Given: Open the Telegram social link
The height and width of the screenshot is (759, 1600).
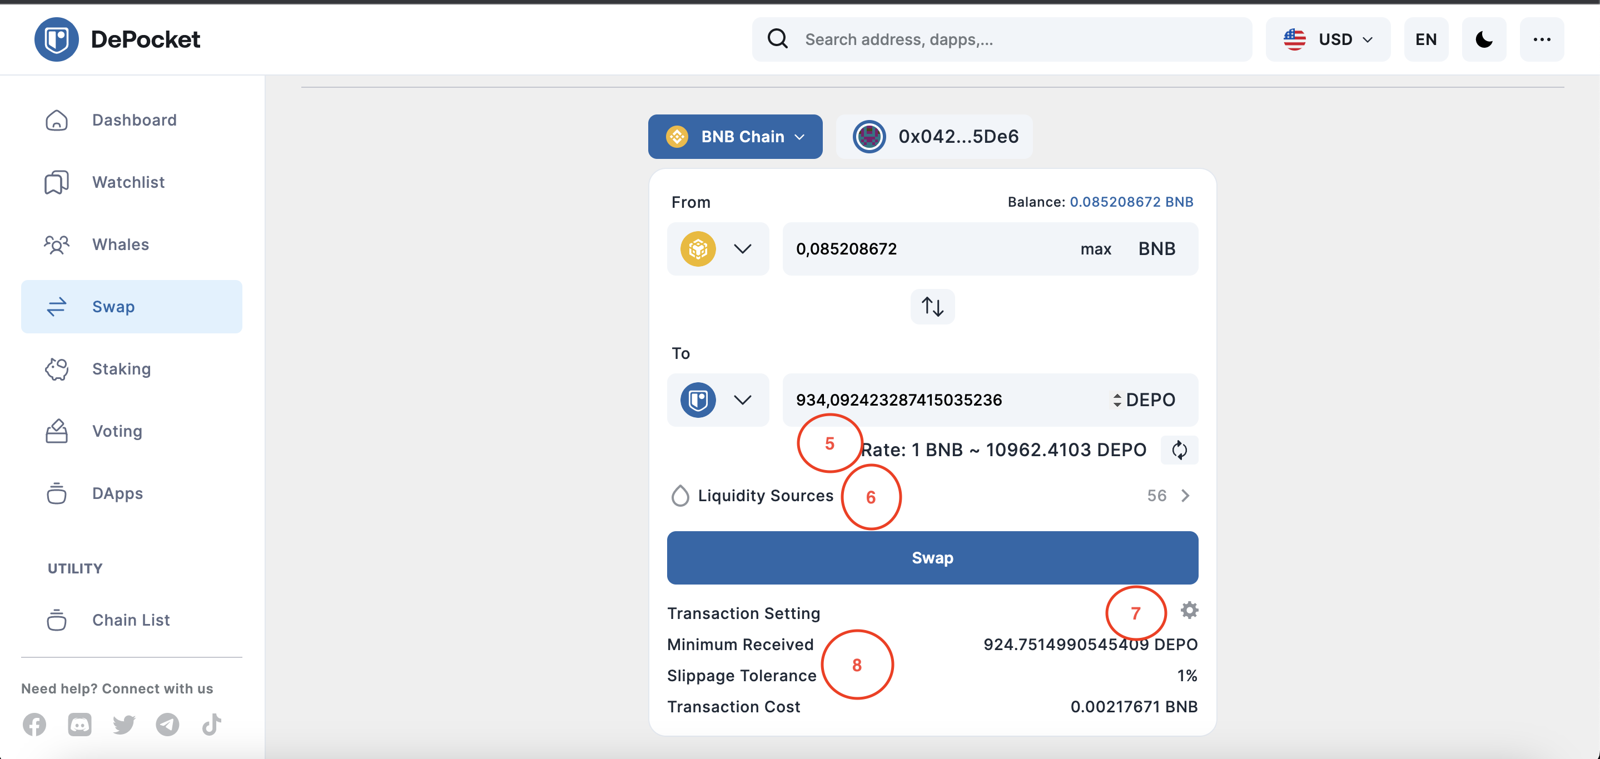Looking at the screenshot, I should 167,724.
